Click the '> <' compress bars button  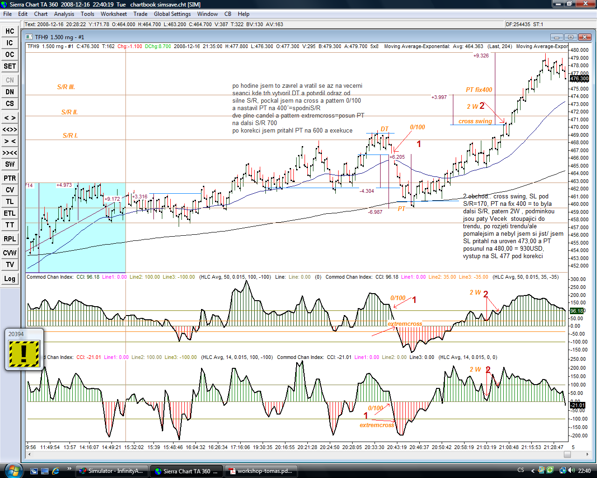coord(10,141)
